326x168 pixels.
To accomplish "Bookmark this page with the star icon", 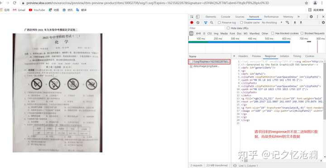I will pyautogui.click(x=306, y=3).
